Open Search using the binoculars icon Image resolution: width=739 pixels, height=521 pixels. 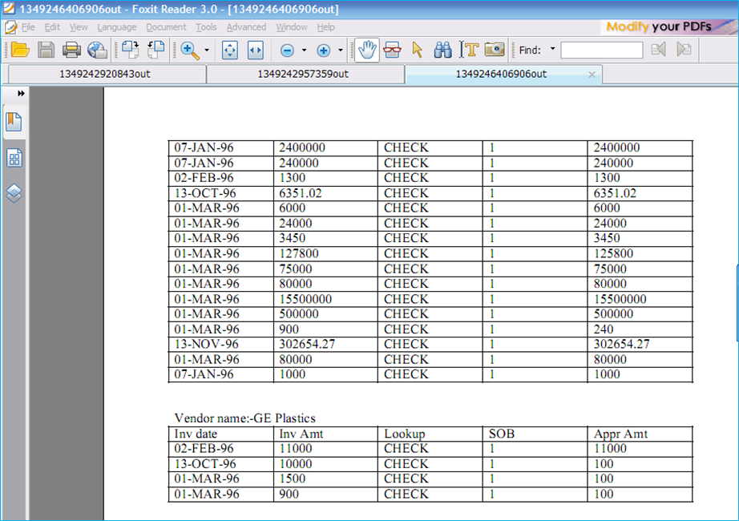pyautogui.click(x=443, y=50)
